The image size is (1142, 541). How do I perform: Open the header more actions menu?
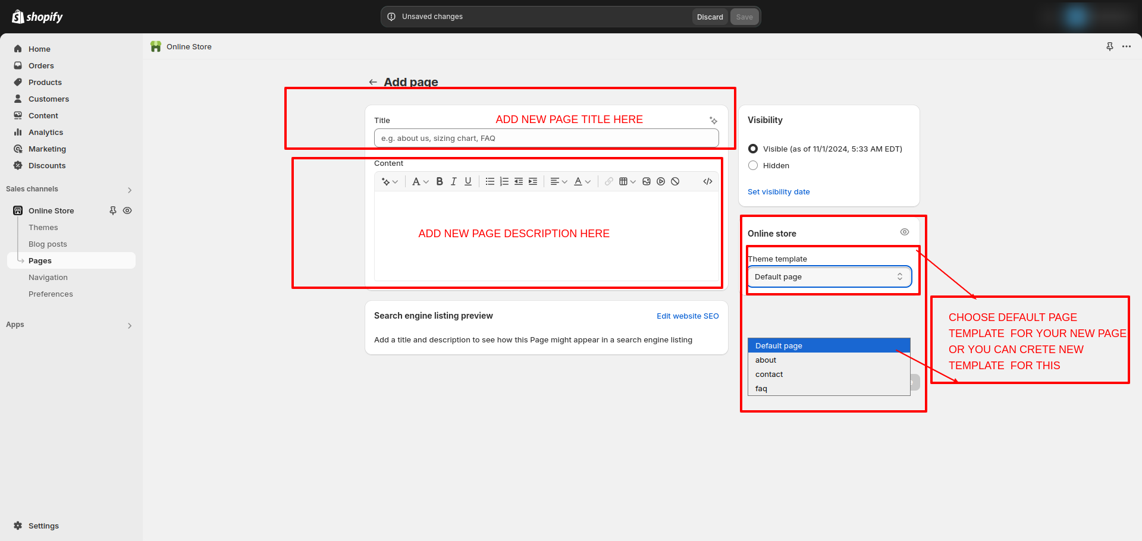click(1127, 46)
